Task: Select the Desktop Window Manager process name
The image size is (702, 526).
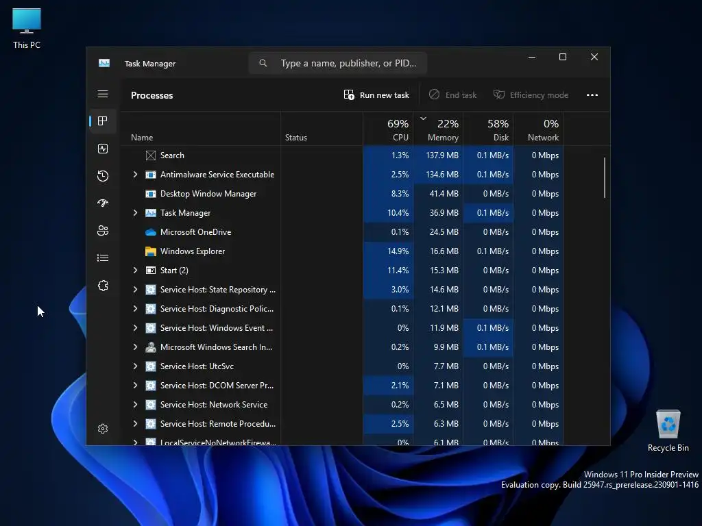Action: tap(208, 194)
